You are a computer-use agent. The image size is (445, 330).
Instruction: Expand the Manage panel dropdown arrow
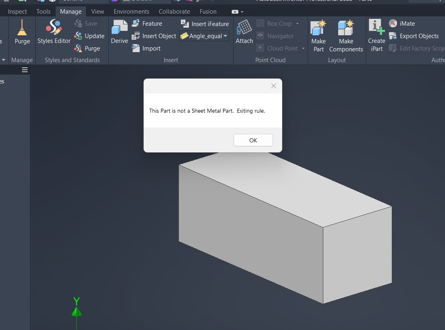4,60
